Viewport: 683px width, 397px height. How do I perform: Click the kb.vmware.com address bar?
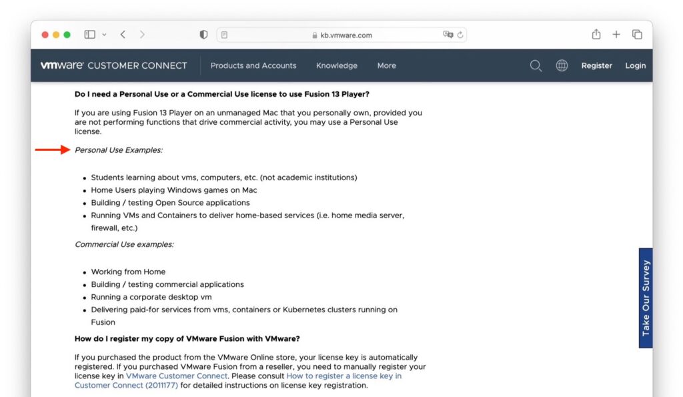pyautogui.click(x=342, y=35)
